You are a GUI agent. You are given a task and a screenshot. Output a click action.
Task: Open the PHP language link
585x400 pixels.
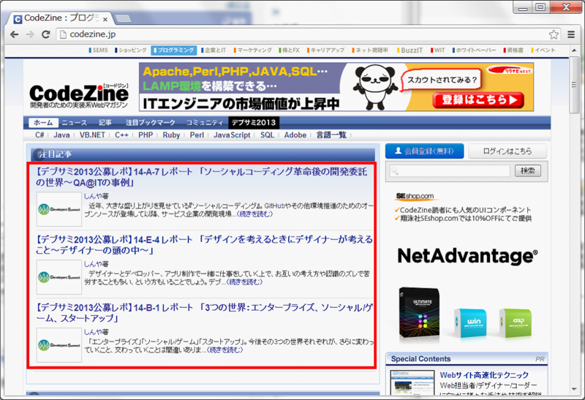click(x=146, y=135)
